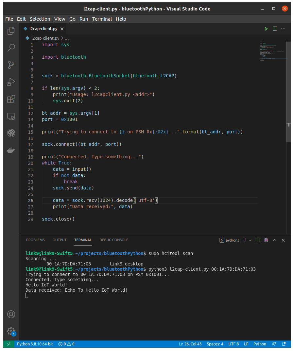
Task: Change end-of-line sequence LF
Action: [x=246, y=344]
